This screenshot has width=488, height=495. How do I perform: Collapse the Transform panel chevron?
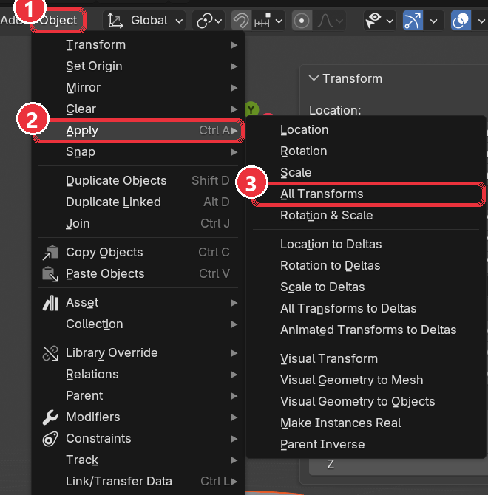[314, 78]
